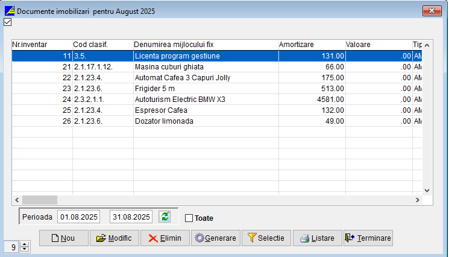Click the end date field 31.08.2025
449x257 pixels.
pos(131,217)
